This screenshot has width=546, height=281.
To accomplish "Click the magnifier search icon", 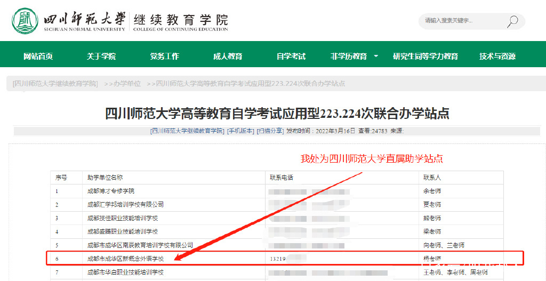I will 512,21.
